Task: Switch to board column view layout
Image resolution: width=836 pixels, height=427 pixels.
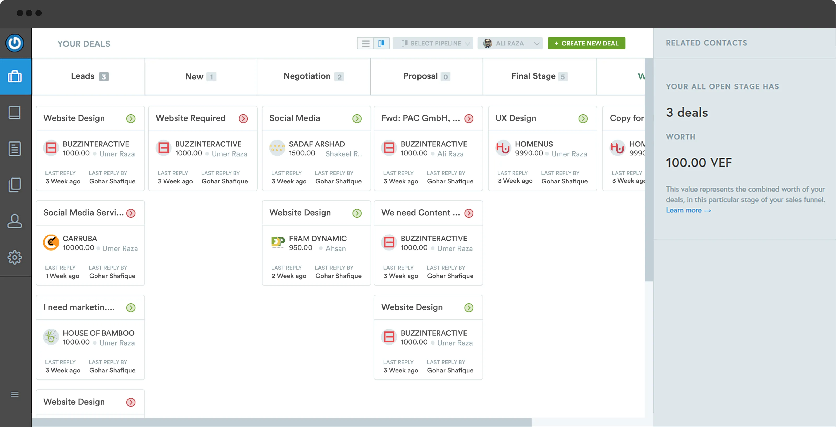Action: click(x=381, y=43)
